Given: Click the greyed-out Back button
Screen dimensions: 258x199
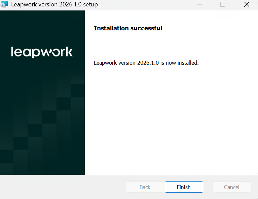Looking at the screenshot, I should point(145,187).
